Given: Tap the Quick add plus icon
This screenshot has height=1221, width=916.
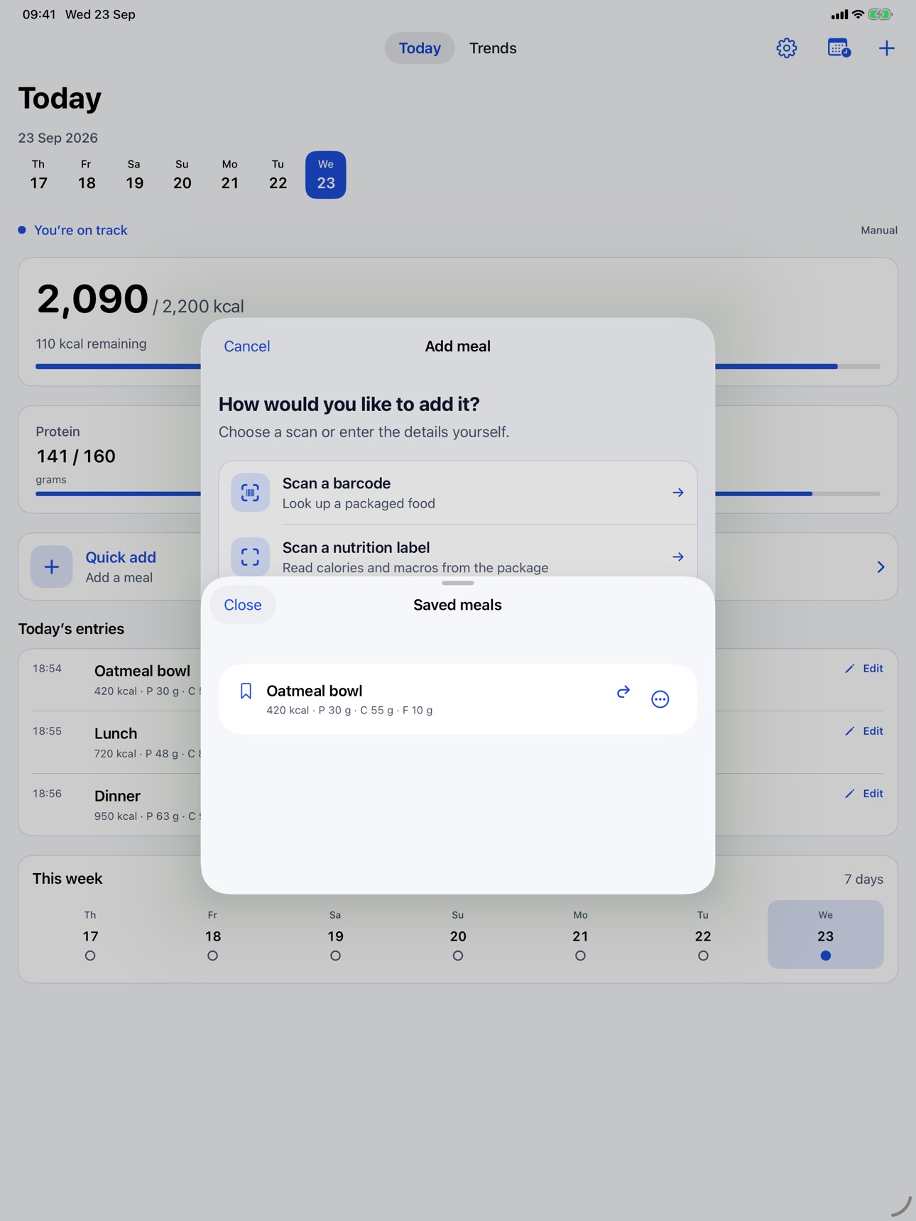Looking at the screenshot, I should click(51, 566).
